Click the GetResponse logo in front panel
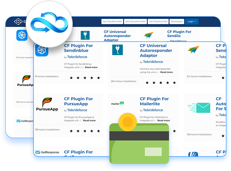231x171 pixels. 47,152
